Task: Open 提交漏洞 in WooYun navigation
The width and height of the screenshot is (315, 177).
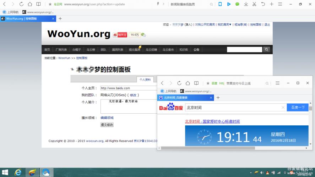Action: [x=134, y=50]
